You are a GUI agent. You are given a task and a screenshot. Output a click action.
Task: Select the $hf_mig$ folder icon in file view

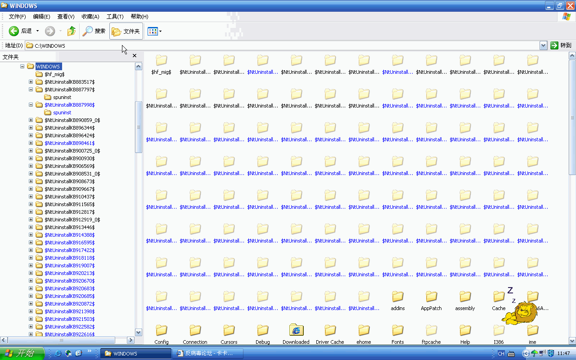point(162,60)
